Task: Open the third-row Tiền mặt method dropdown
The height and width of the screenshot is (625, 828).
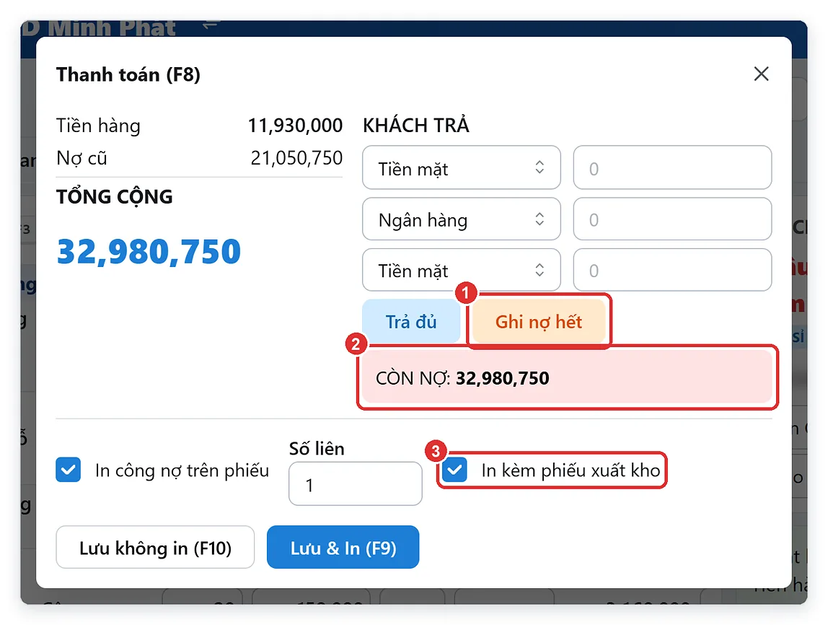Action: tap(461, 270)
